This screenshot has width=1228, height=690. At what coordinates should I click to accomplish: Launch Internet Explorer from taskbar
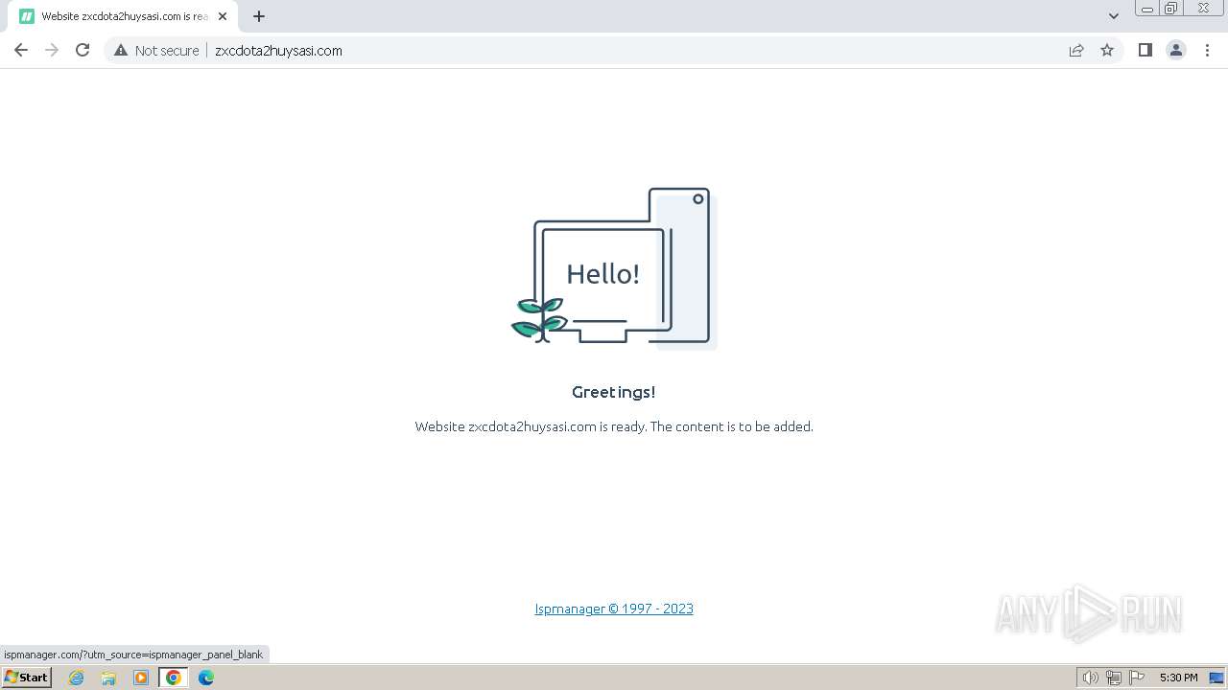click(77, 678)
